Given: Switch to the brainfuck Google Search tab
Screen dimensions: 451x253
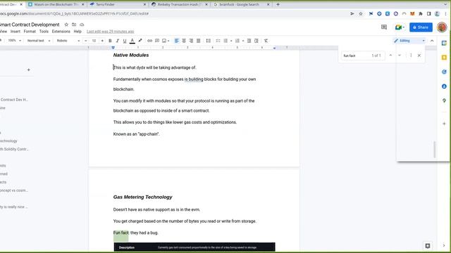Looking at the screenshot, I should click(x=242, y=4).
